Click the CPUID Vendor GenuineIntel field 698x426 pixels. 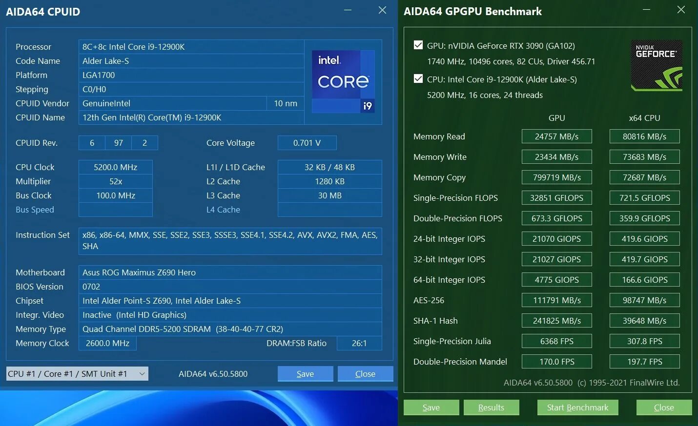[x=173, y=103]
